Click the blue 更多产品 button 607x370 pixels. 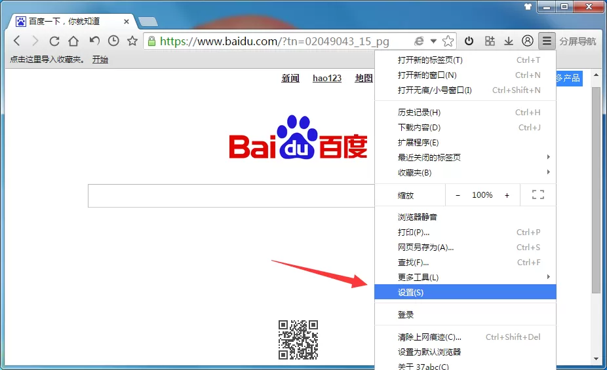tap(569, 78)
